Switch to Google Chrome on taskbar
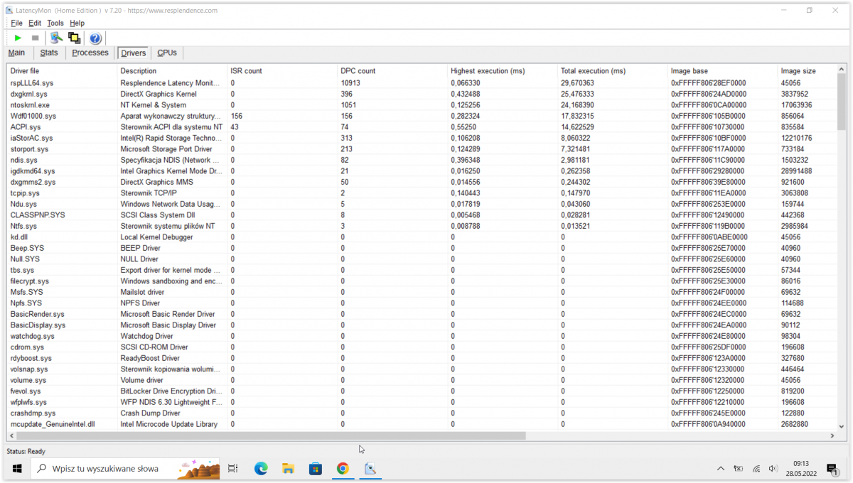The image size is (853, 483). pyautogui.click(x=343, y=468)
